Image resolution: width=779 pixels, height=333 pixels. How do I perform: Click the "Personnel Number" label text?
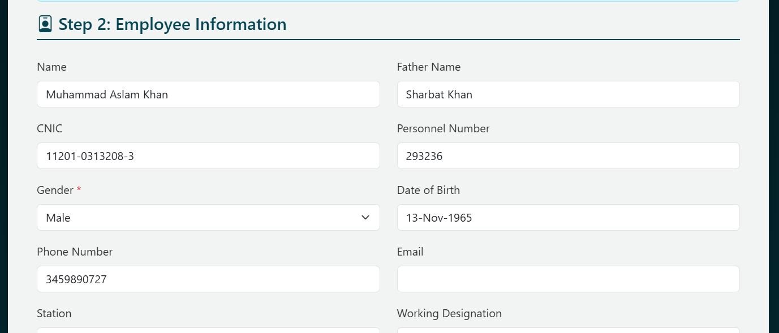(443, 128)
